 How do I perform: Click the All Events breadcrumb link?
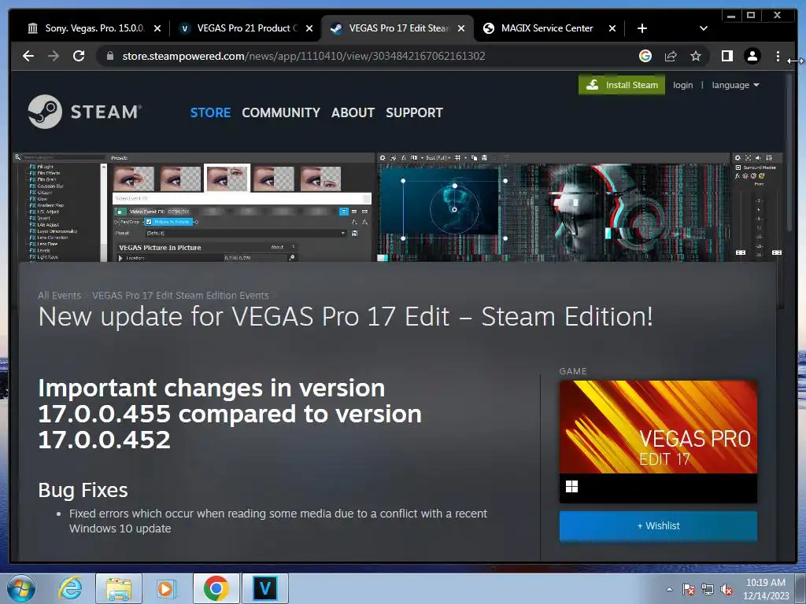59,296
